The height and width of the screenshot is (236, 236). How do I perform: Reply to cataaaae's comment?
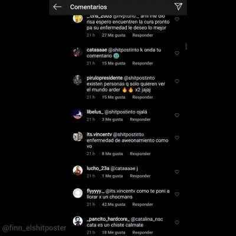[143, 63]
